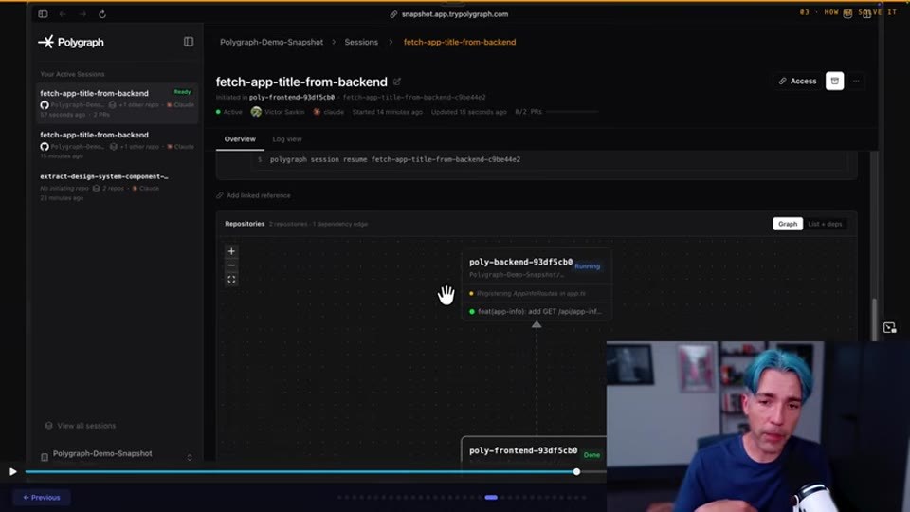Click the archive icon button next to Access

click(x=834, y=82)
